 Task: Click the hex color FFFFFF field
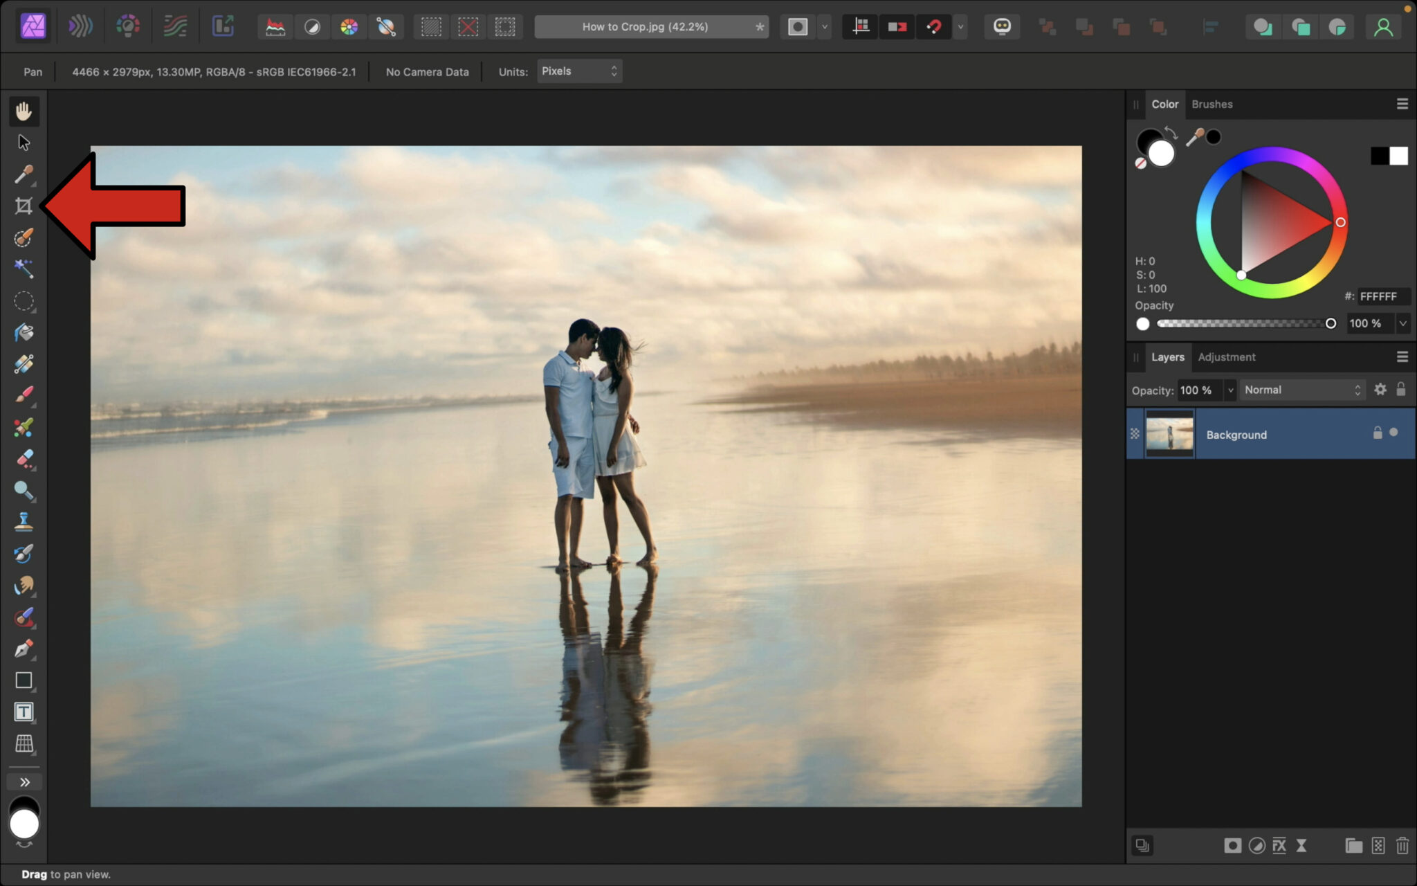pos(1383,296)
